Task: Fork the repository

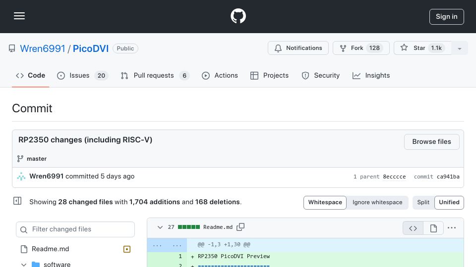Action: (361, 48)
